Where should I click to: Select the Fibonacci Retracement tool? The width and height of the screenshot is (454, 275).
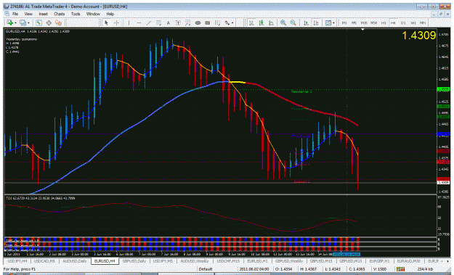pyautogui.click(x=188, y=22)
